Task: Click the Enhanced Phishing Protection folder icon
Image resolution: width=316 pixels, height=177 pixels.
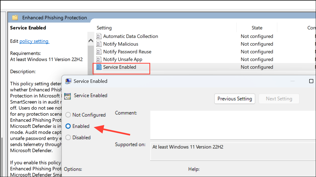Action: click(15, 18)
